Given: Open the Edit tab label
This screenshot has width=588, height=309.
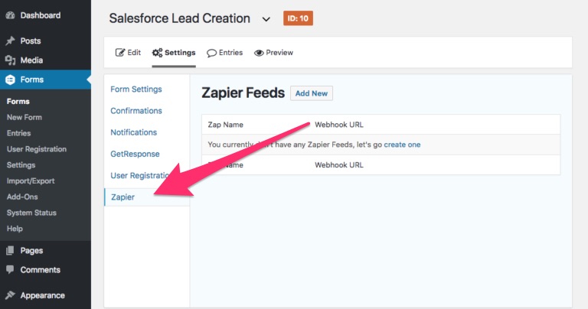Looking at the screenshot, I should 134,53.
